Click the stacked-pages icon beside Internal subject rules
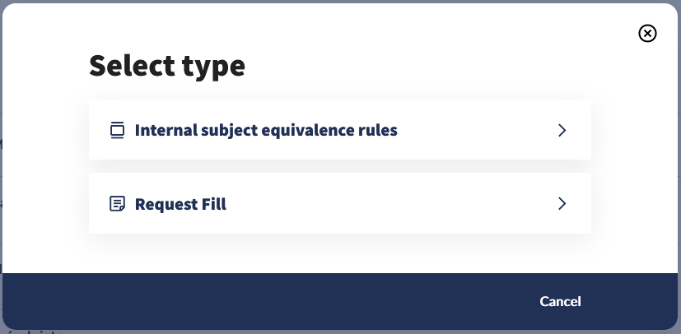Viewport: 681px width, 334px height. (x=117, y=130)
